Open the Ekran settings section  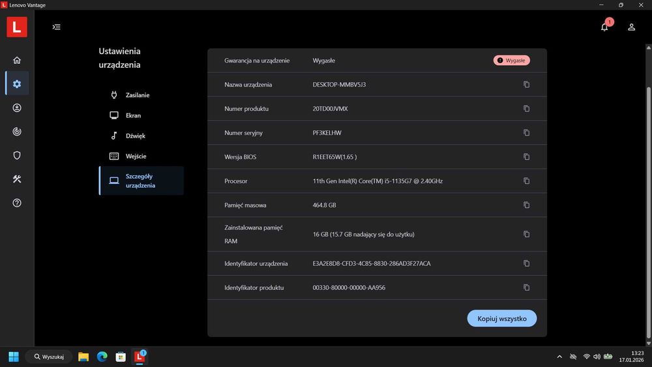tap(141, 115)
